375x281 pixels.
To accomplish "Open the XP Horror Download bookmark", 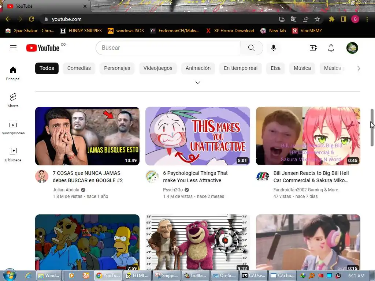I will pyautogui.click(x=230, y=31).
